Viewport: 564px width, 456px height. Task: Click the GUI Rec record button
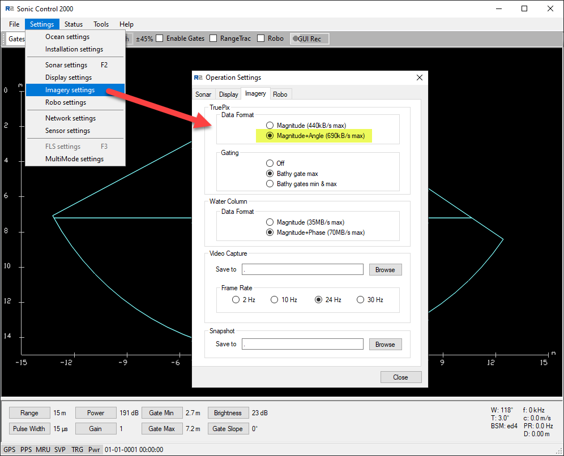pos(309,38)
